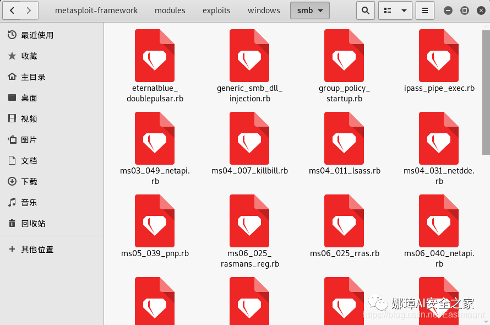Navigate to metasploit-framework path segment
This screenshot has width=490, height=325.
point(96,10)
